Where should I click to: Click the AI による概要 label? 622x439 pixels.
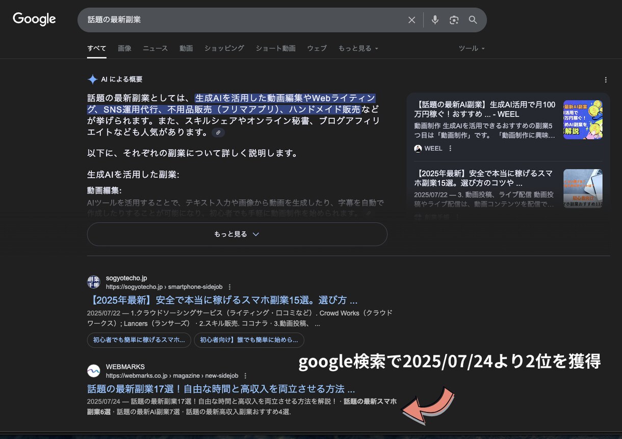(122, 79)
